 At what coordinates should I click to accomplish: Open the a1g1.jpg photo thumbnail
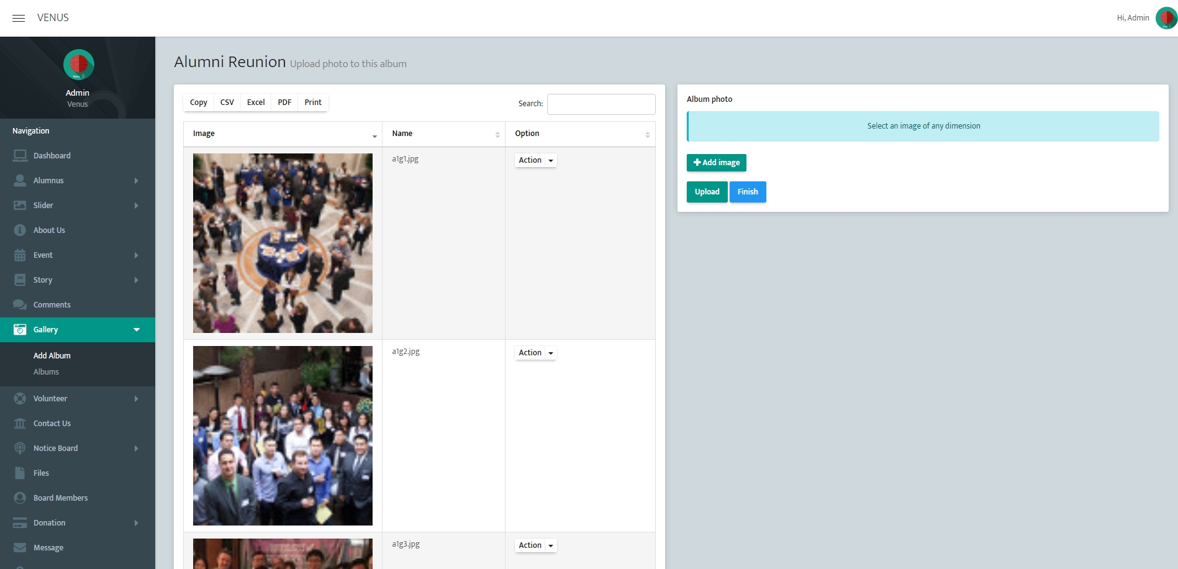[283, 243]
